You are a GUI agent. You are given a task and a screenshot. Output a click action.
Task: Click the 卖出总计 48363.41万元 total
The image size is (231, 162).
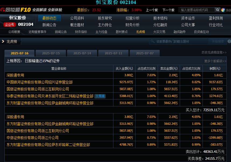tap(205, 152)
